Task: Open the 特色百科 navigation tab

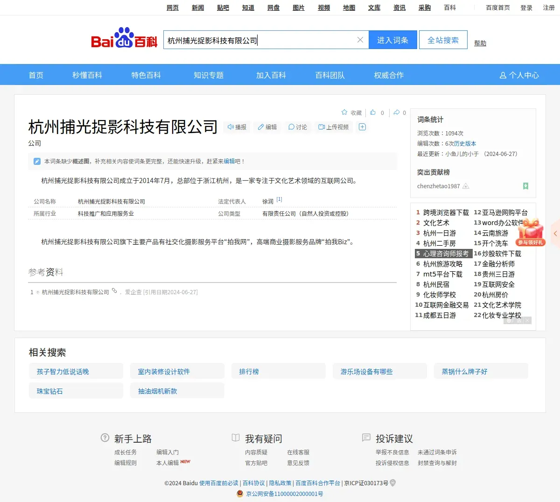Action: (x=146, y=75)
